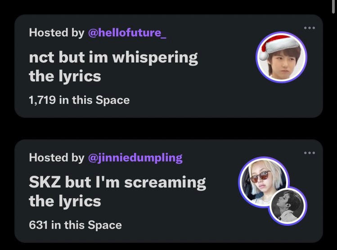
Task: Visit the @hellofuture_ host profile
Action: [x=127, y=33]
